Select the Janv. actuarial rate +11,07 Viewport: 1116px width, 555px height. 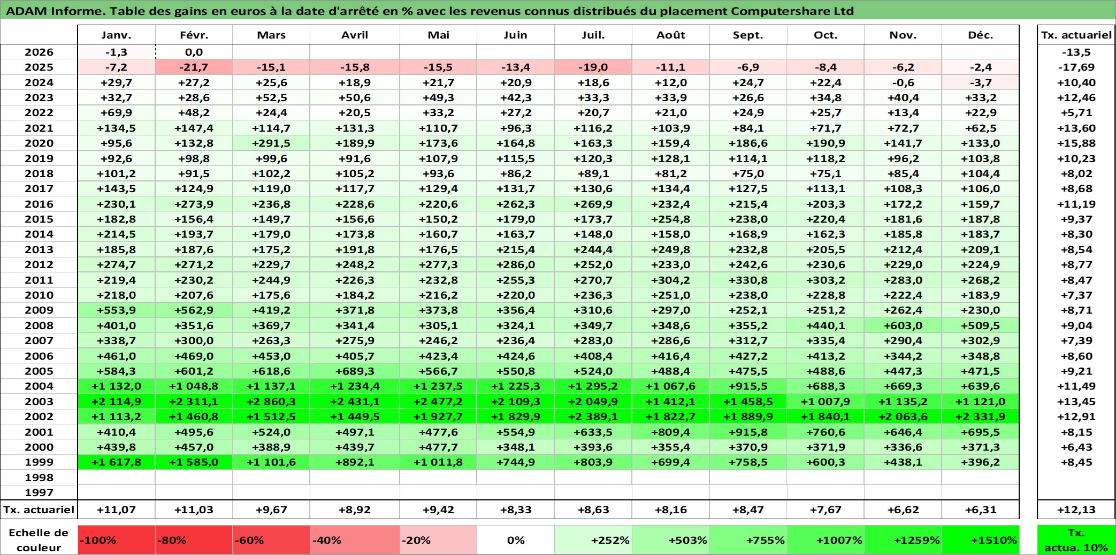116,510
